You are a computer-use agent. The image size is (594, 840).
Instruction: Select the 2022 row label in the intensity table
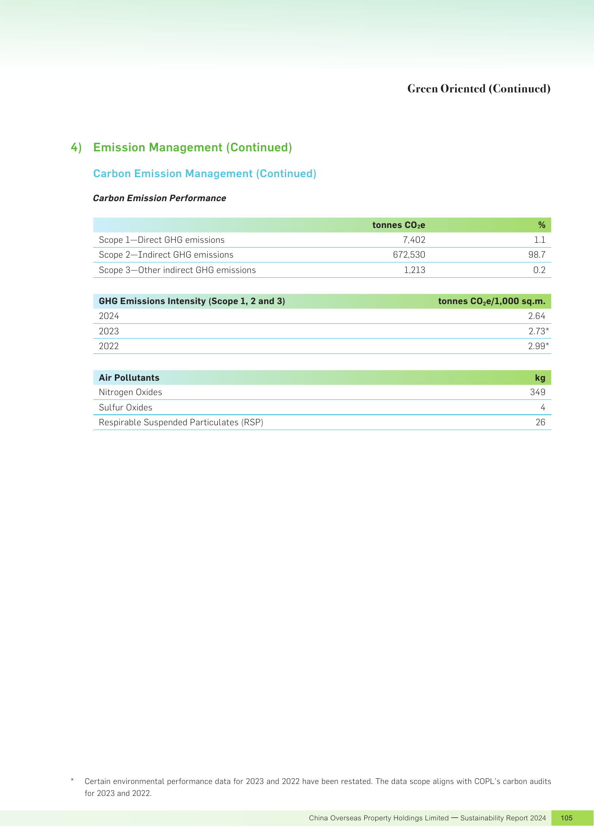[x=109, y=346]
